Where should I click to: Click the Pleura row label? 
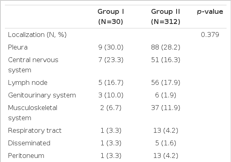pos(18,48)
